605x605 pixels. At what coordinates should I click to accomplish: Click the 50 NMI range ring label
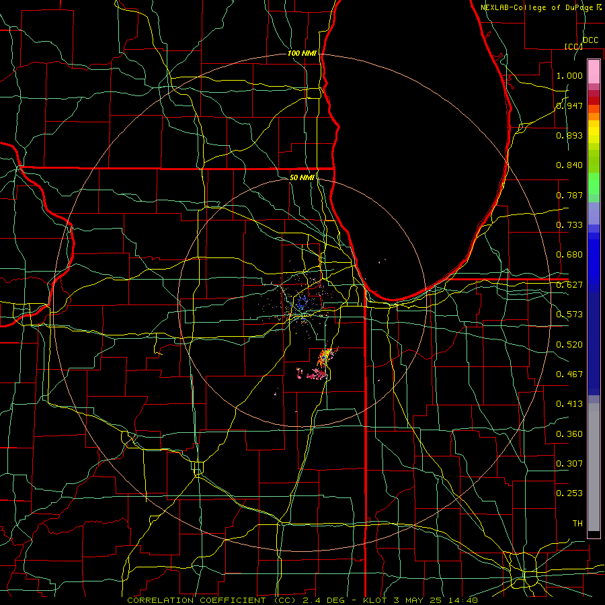tap(302, 177)
